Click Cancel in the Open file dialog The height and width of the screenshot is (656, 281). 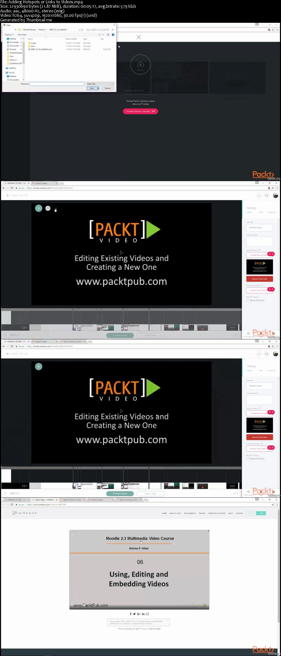(x=107, y=88)
